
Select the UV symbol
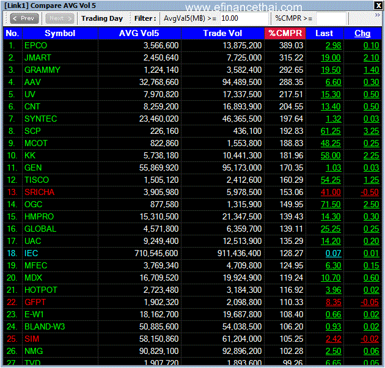click(30, 94)
